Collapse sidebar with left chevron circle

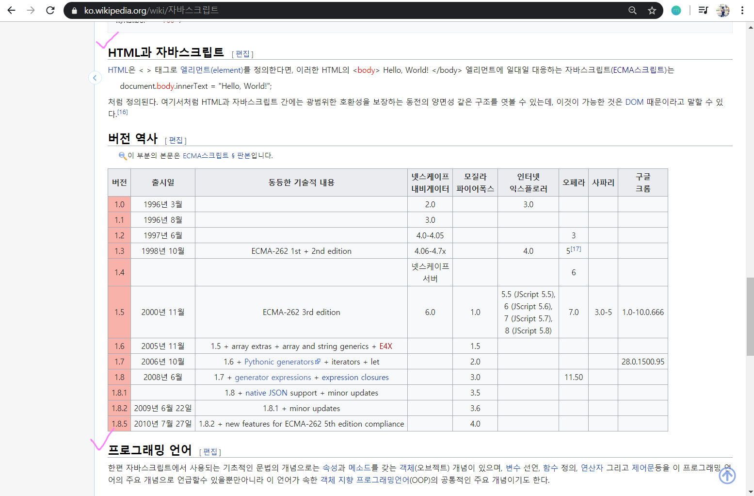coord(95,78)
